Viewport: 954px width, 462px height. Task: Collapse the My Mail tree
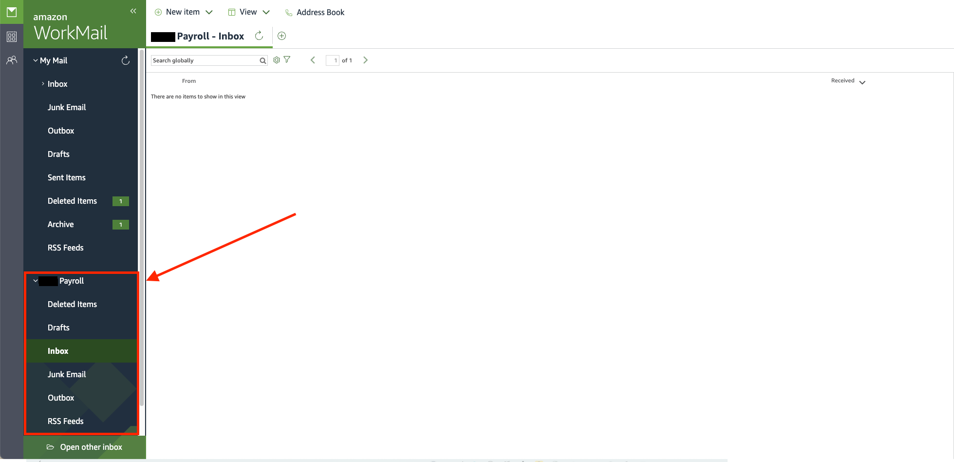coord(35,60)
